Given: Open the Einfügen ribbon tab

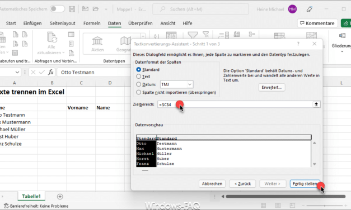Looking at the screenshot, I should pos(32,23).
